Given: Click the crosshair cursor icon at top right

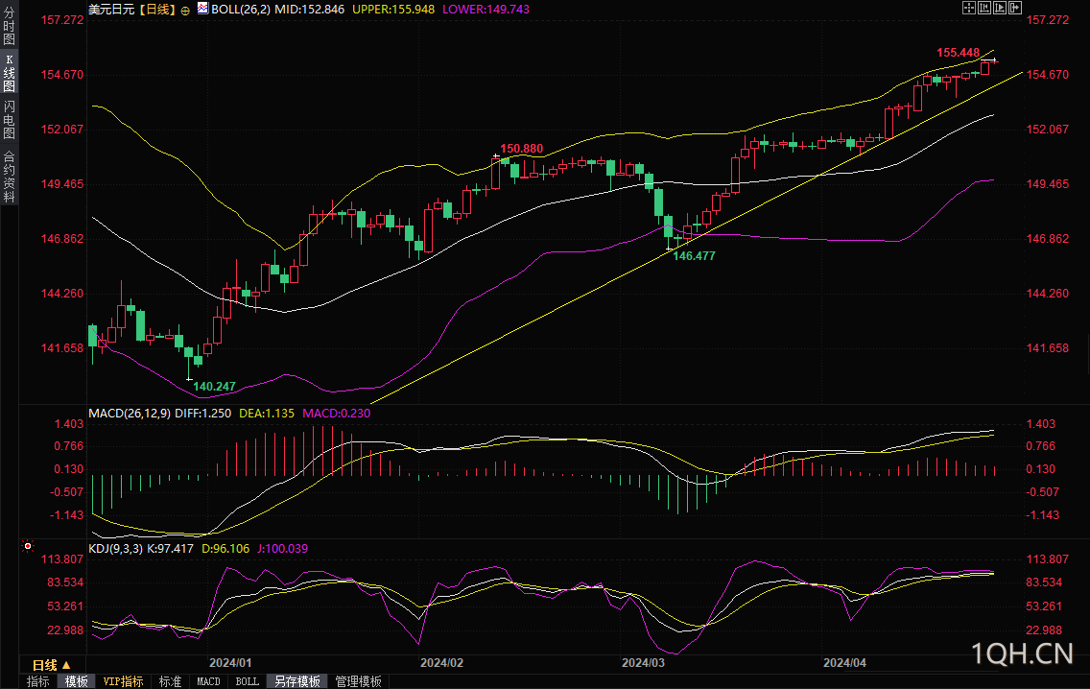Looking at the screenshot, I should pyautogui.click(x=969, y=8).
